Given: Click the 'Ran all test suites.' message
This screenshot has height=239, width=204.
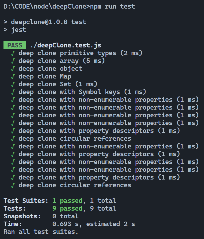Looking at the screenshot, I should [41, 231].
